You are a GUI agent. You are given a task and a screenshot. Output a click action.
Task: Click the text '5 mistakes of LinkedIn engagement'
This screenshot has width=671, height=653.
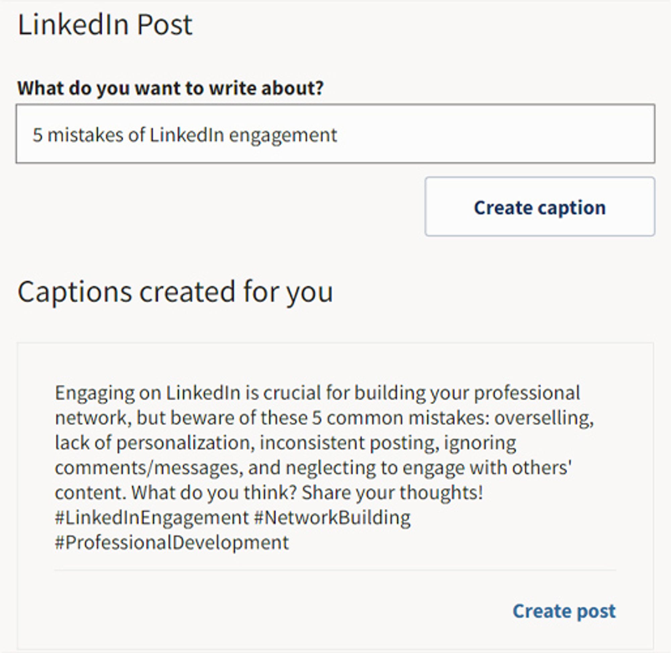pos(185,135)
